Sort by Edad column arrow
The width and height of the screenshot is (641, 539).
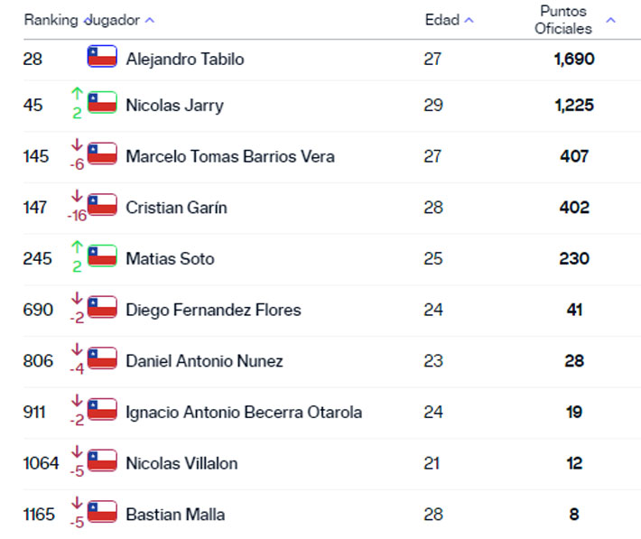coord(469,20)
